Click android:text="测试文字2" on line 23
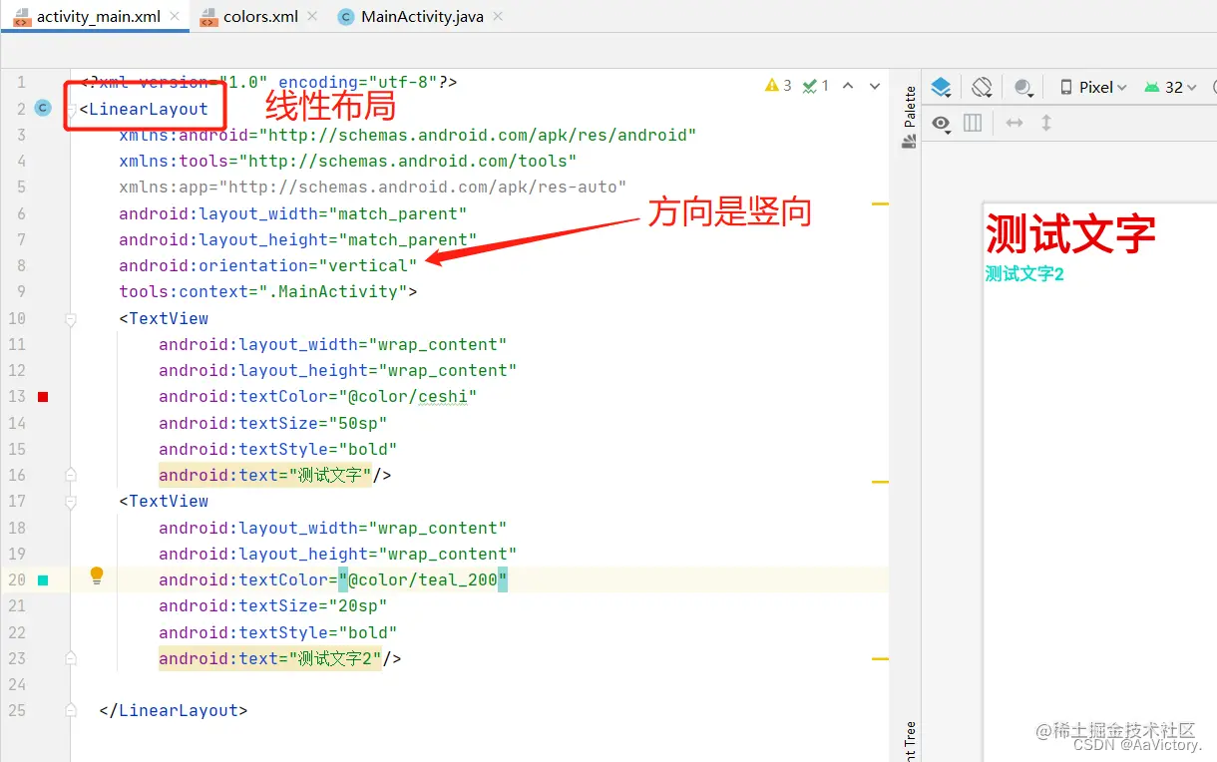This screenshot has height=762, width=1217. click(270, 658)
